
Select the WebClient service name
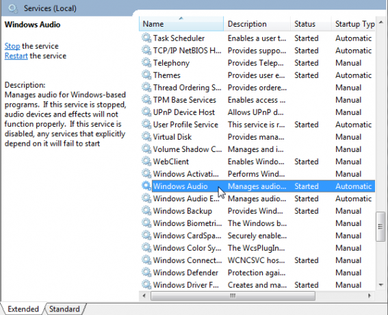171,162
